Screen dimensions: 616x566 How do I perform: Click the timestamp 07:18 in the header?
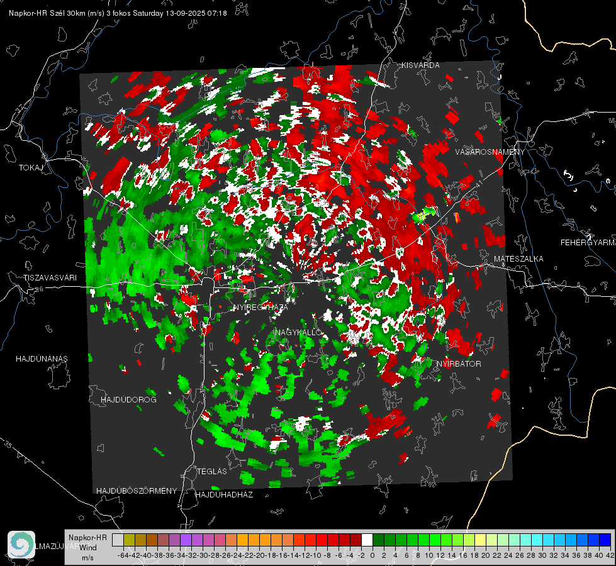[x=217, y=13]
